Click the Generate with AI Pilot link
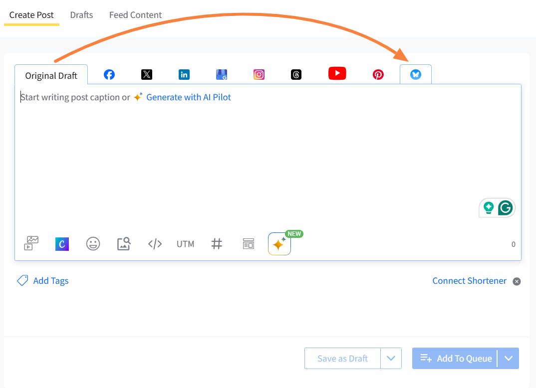Viewport: 536px width, 388px height. point(188,97)
